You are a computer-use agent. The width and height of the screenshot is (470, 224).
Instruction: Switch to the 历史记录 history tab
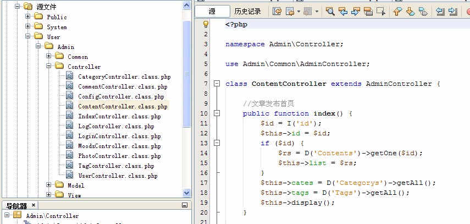coord(247,12)
